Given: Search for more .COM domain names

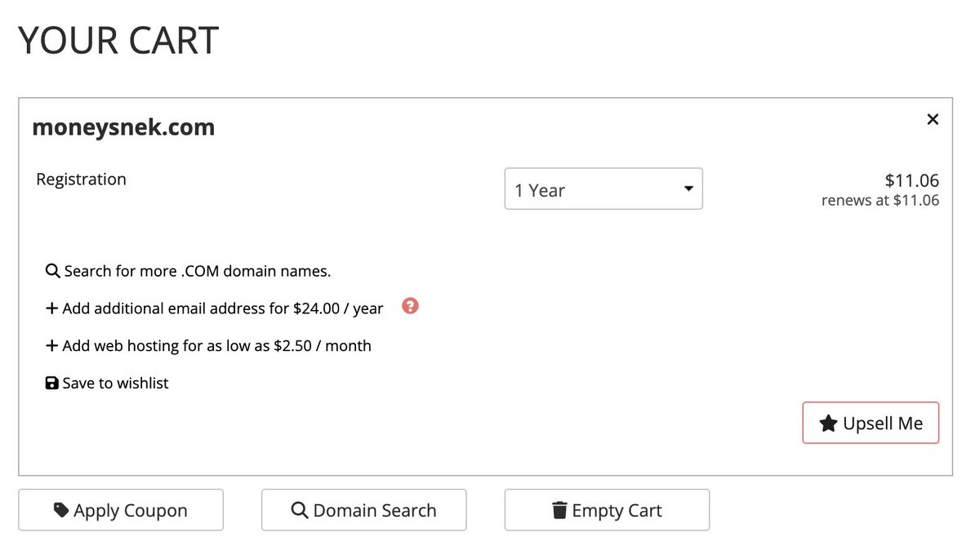Looking at the screenshot, I should coord(188,271).
